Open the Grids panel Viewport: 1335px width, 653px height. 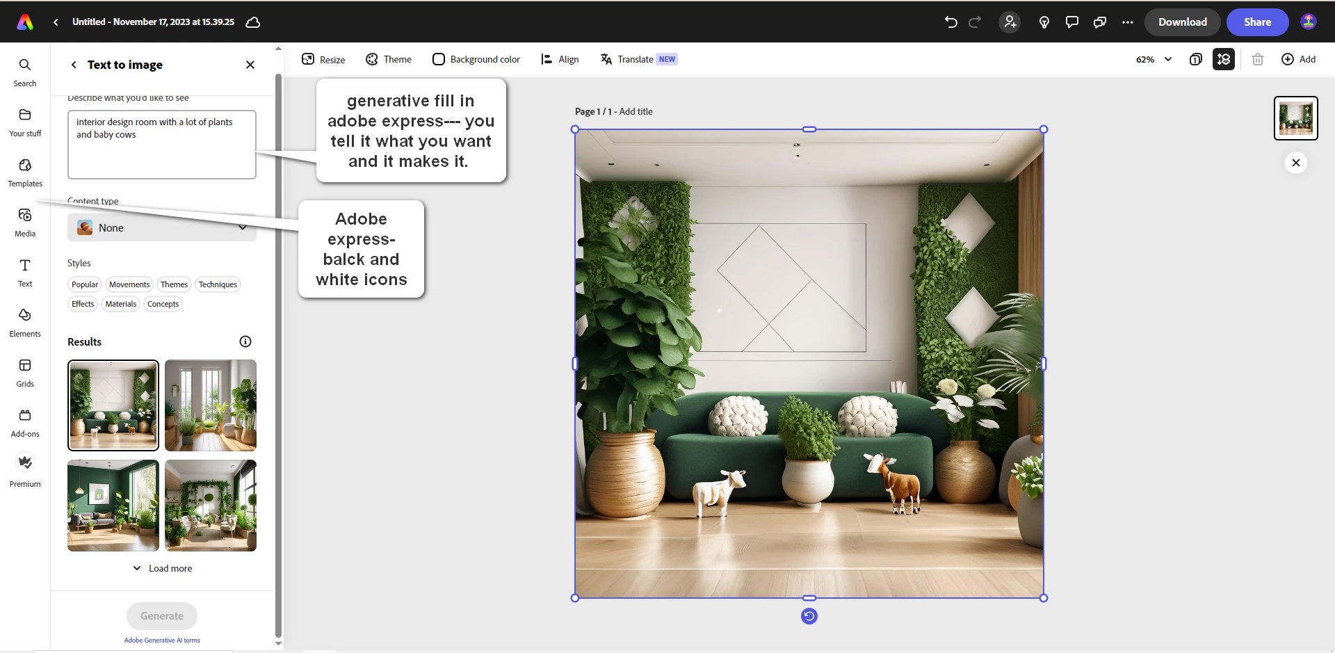click(x=25, y=373)
